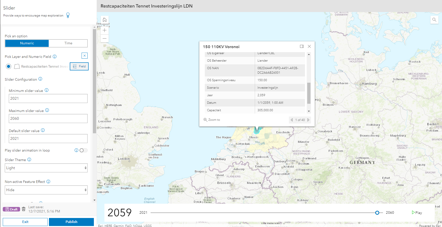This screenshot has width=442, height=227.
Task: Switch to the Time option
Action: coord(68,43)
